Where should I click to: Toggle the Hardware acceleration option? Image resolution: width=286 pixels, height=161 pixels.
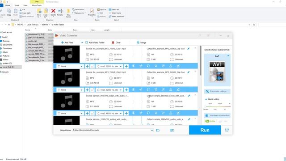coord(217,115)
